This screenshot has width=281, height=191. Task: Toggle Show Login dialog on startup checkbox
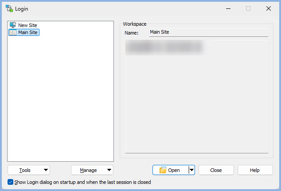coord(11,182)
